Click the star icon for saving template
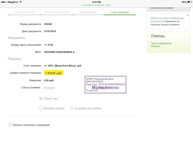The image size is (193, 145). coord(72,108)
